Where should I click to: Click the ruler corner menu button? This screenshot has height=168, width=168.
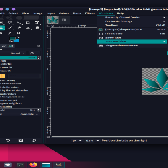pyautogui.click(x=48, y=26)
